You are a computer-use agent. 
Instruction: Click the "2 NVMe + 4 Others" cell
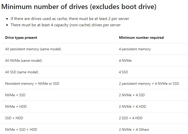tap(134, 130)
